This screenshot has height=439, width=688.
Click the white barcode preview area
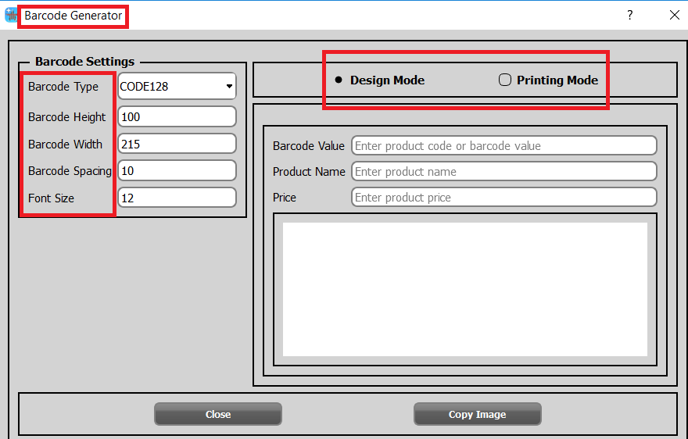click(x=464, y=289)
